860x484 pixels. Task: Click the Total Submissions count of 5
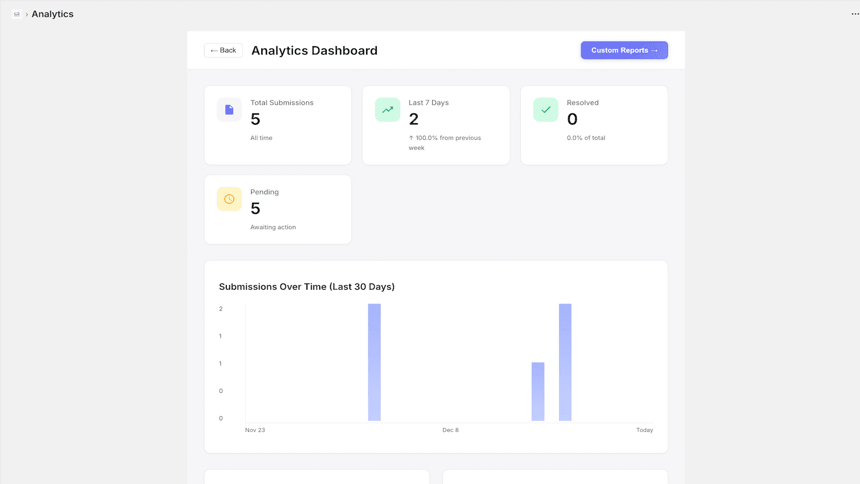coord(255,119)
